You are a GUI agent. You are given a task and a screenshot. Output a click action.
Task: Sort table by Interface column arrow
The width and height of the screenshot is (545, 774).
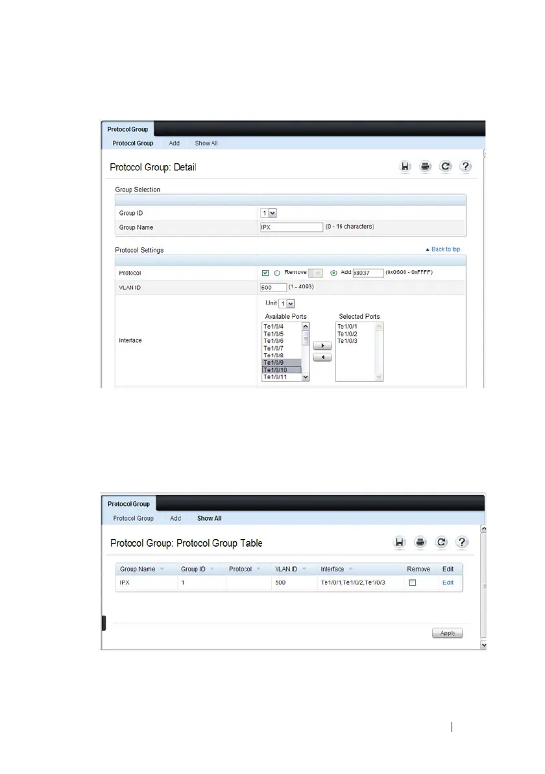coord(350,569)
